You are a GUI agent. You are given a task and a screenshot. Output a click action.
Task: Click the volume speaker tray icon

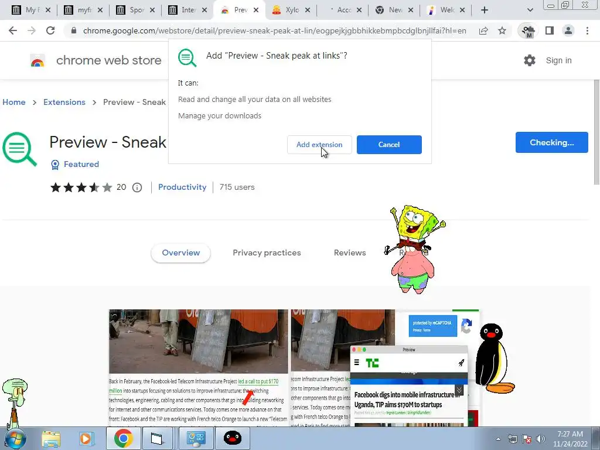[541, 439]
